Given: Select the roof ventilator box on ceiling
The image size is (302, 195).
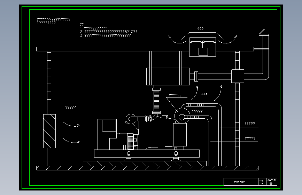Looking at the screenshot, I should [x=203, y=47].
